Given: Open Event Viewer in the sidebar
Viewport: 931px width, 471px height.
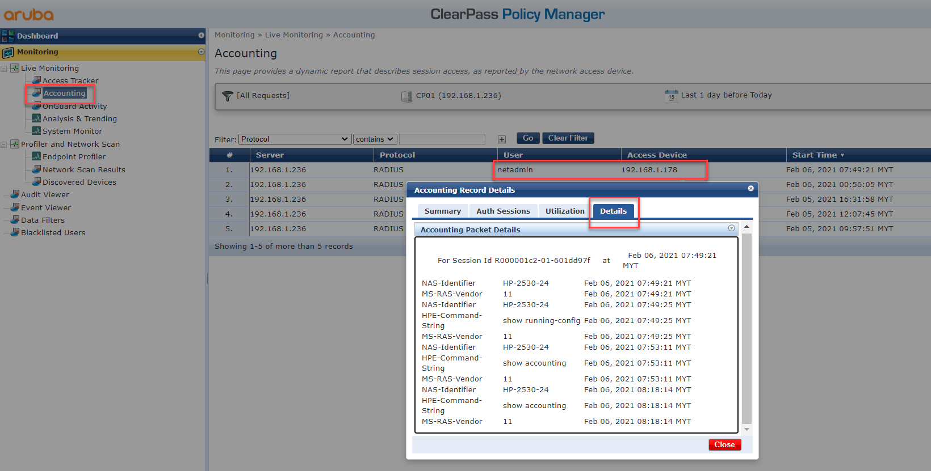Looking at the screenshot, I should [x=45, y=207].
